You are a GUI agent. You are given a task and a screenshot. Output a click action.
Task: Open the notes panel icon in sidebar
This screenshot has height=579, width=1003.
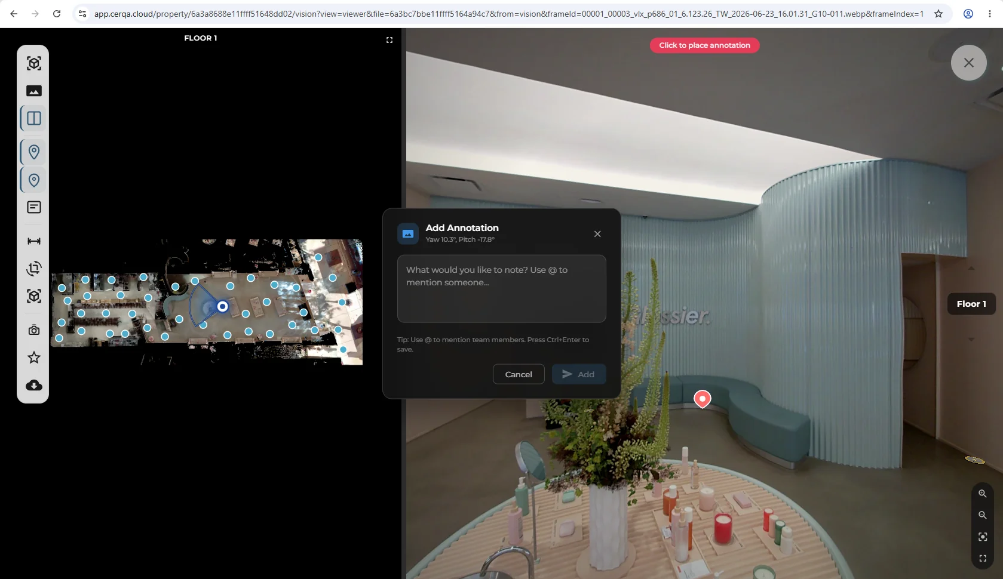[34, 207]
